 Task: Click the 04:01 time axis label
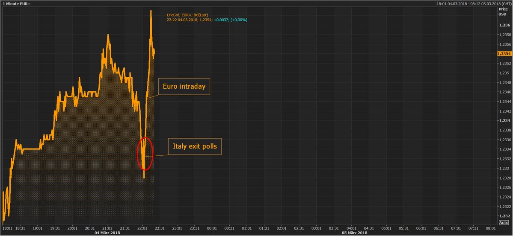pos(351,229)
